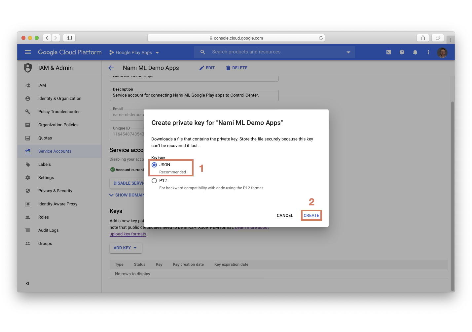Go back with the left arrow

[111, 68]
